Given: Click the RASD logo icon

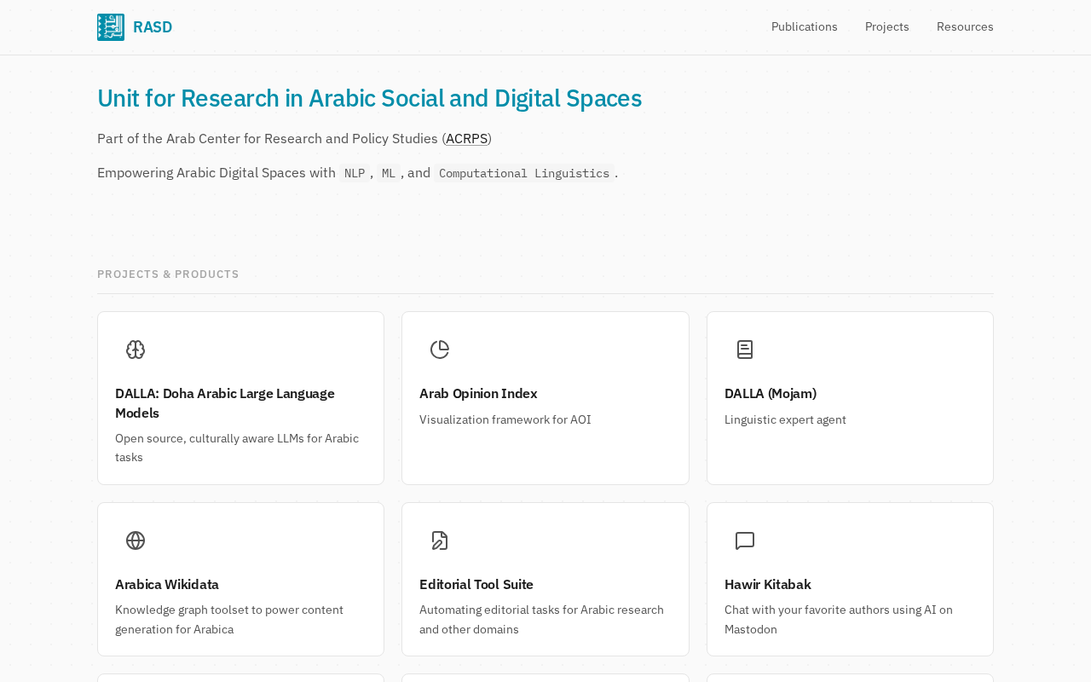Looking at the screenshot, I should 111,27.
